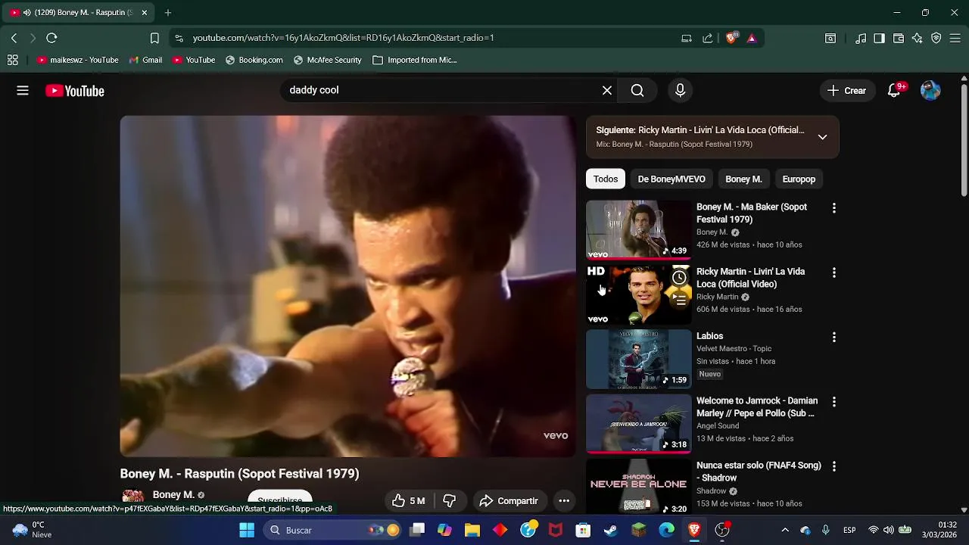This screenshot has width=969, height=545.
Task: Click the Crear button
Action: pos(846,91)
